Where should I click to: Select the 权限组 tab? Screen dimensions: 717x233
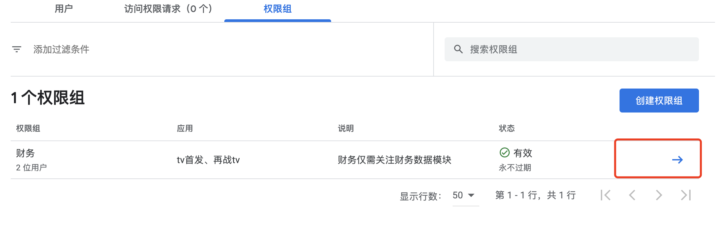point(277,9)
